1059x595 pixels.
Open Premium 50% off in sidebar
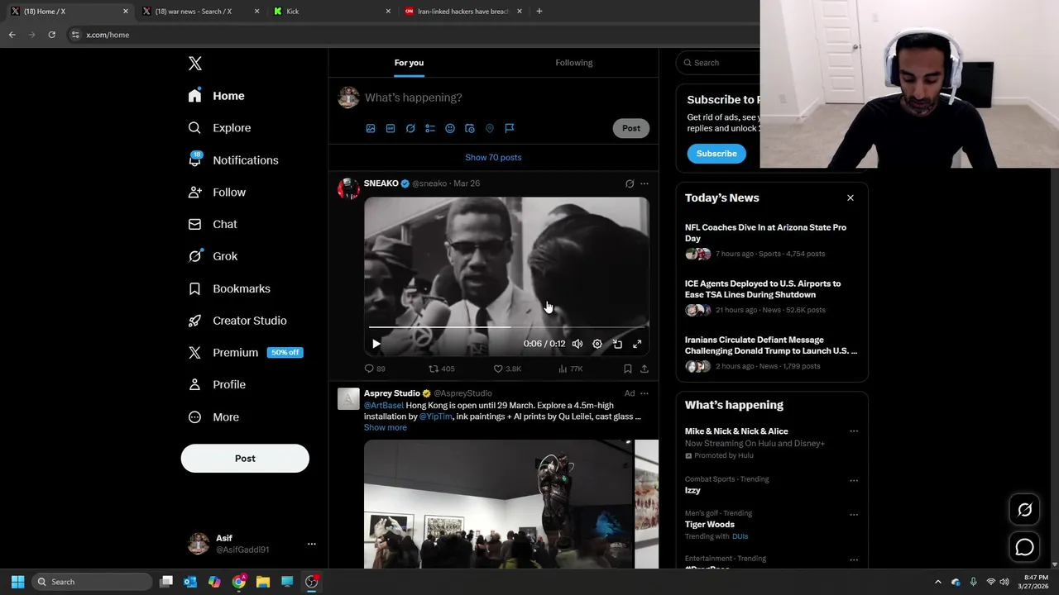tap(246, 352)
